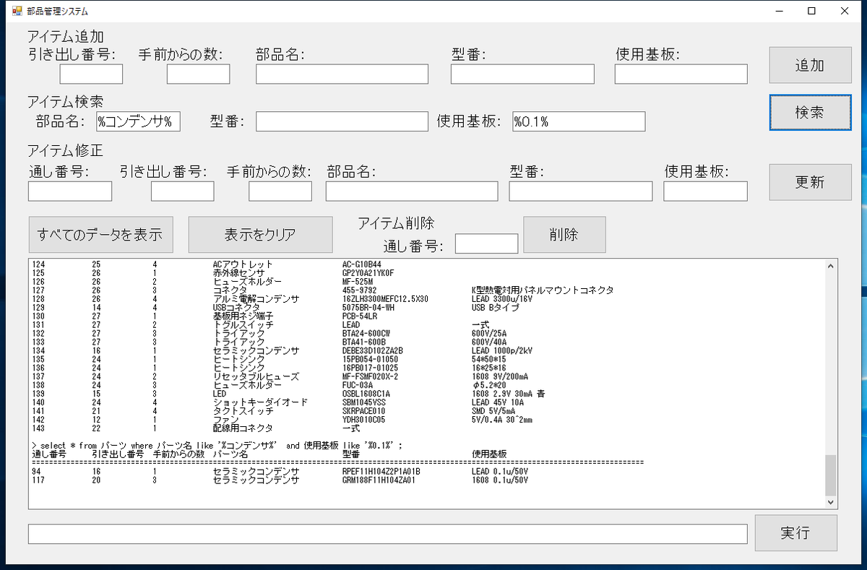Minimize the 部品管理システム window
The width and height of the screenshot is (867, 570).
780,12
